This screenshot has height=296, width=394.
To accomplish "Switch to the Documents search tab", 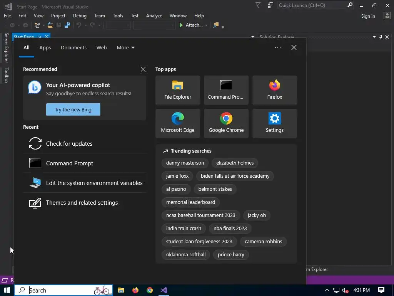I will coord(73,47).
